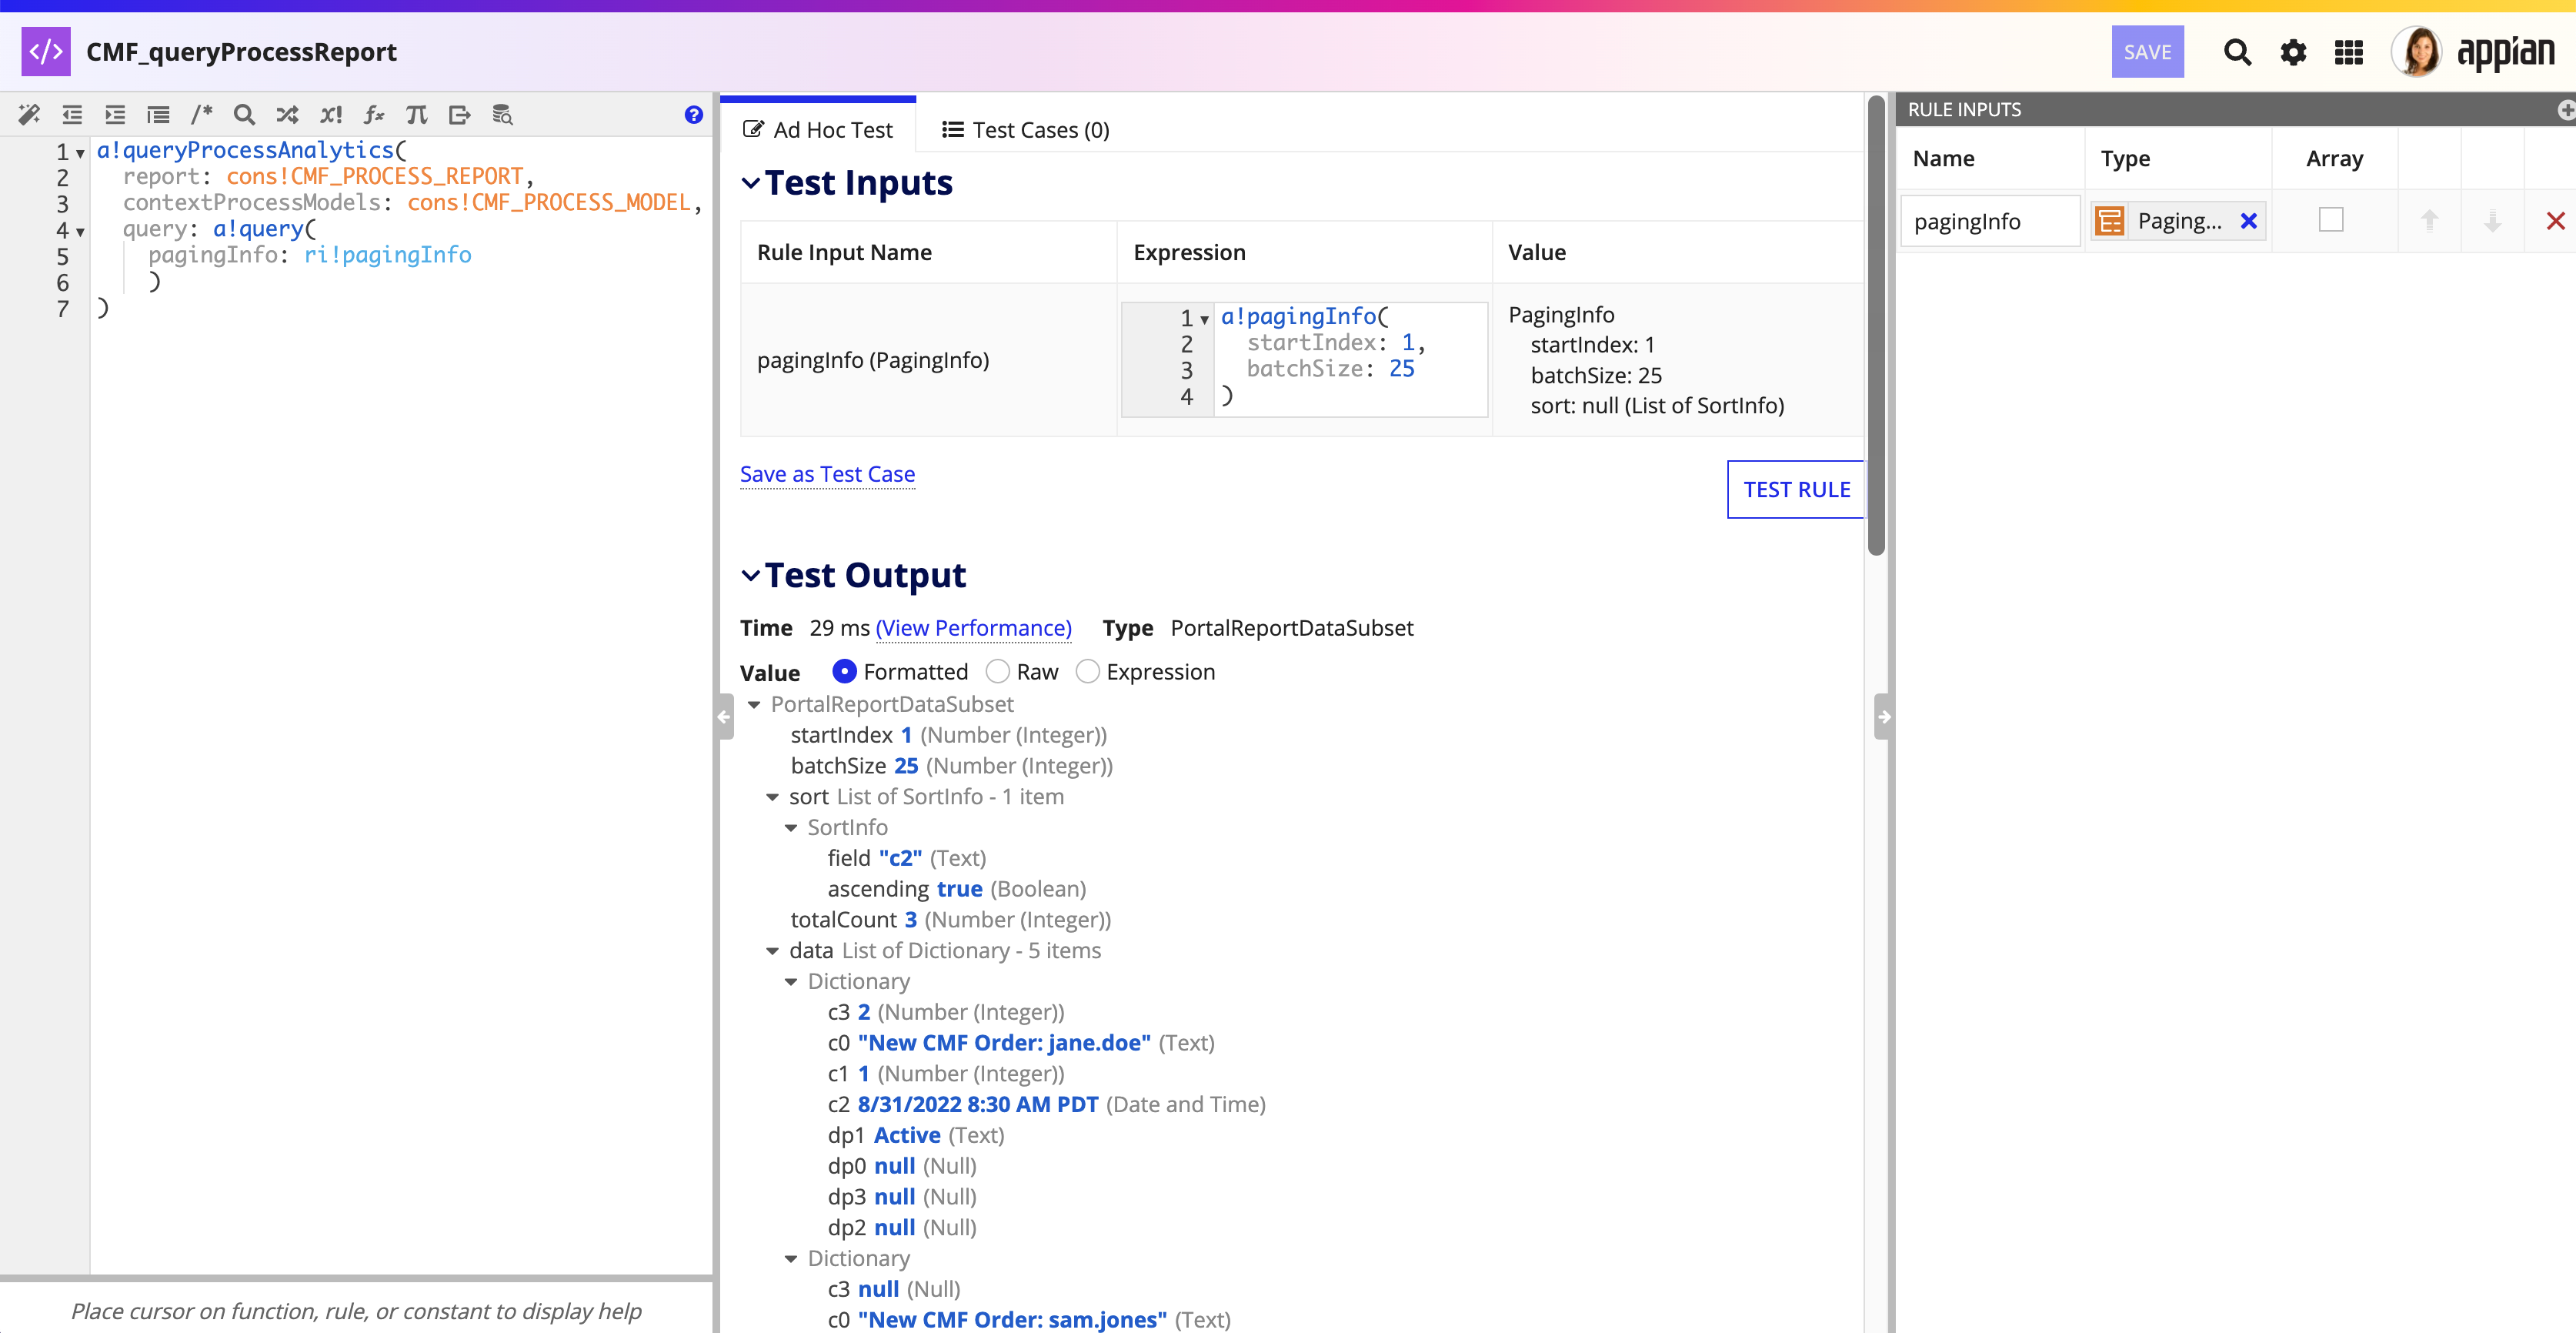The width and height of the screenshot is (2576, 1333).
Task: Click the test pane vertical scrollbar
Action: (1876, 325)
